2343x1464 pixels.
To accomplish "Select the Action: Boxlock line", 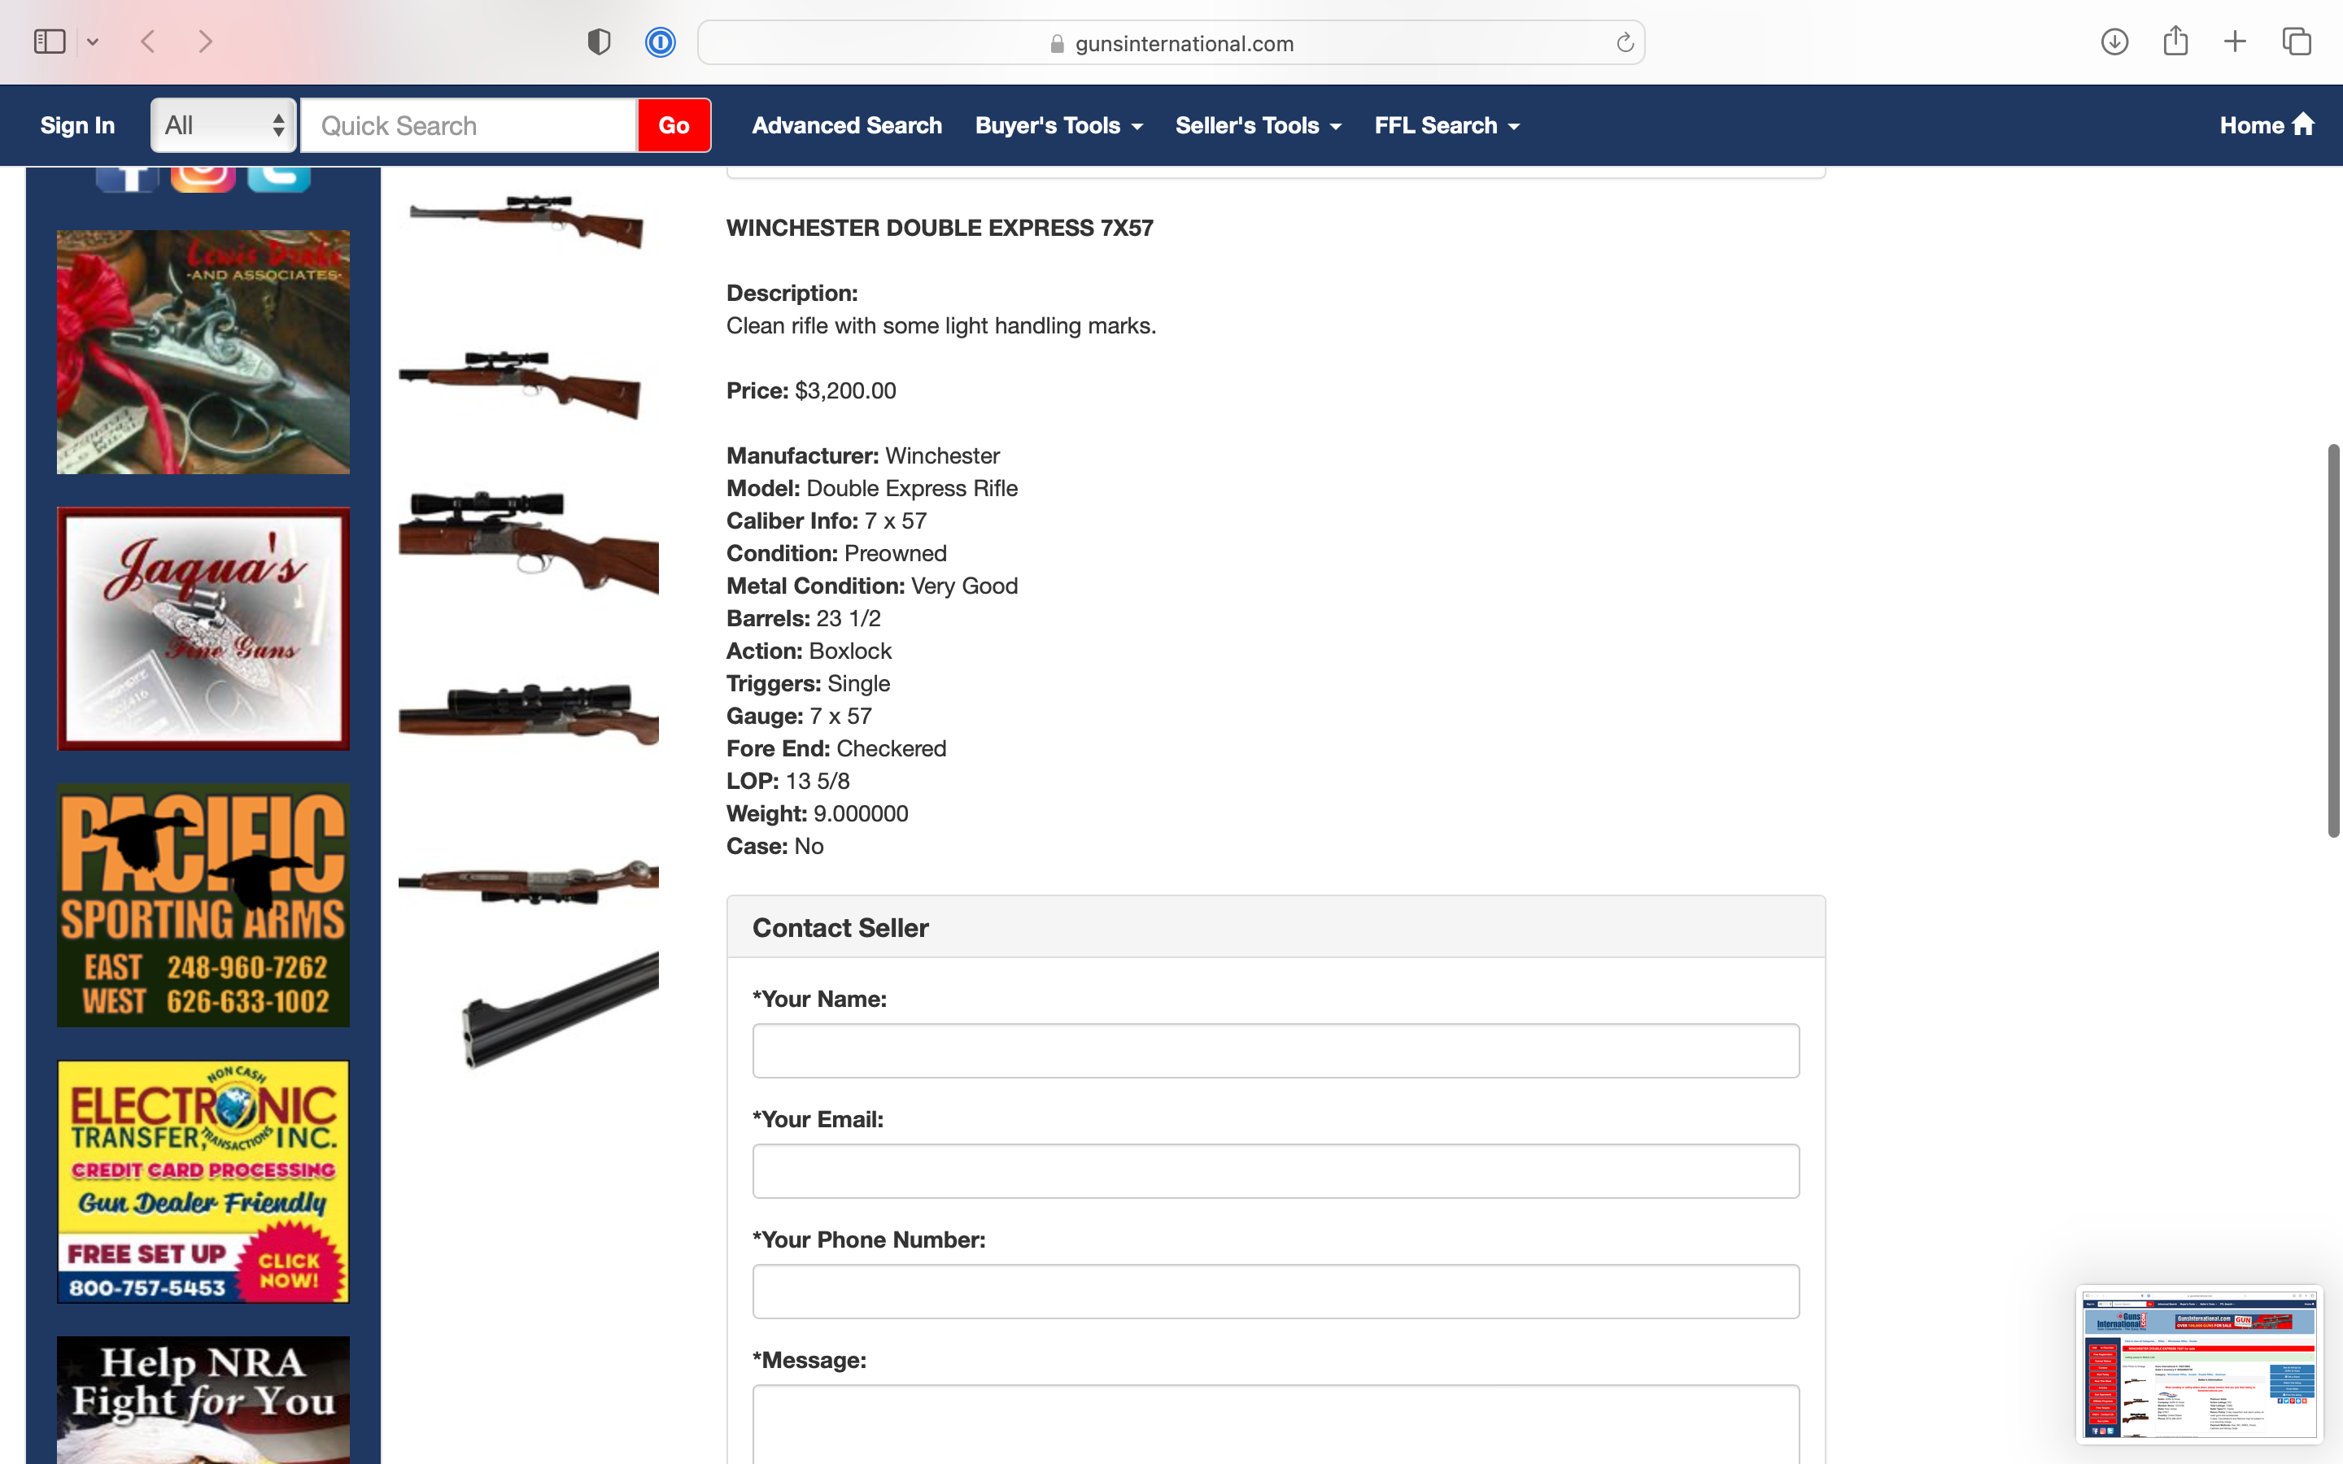I will (x=809, y=651).
